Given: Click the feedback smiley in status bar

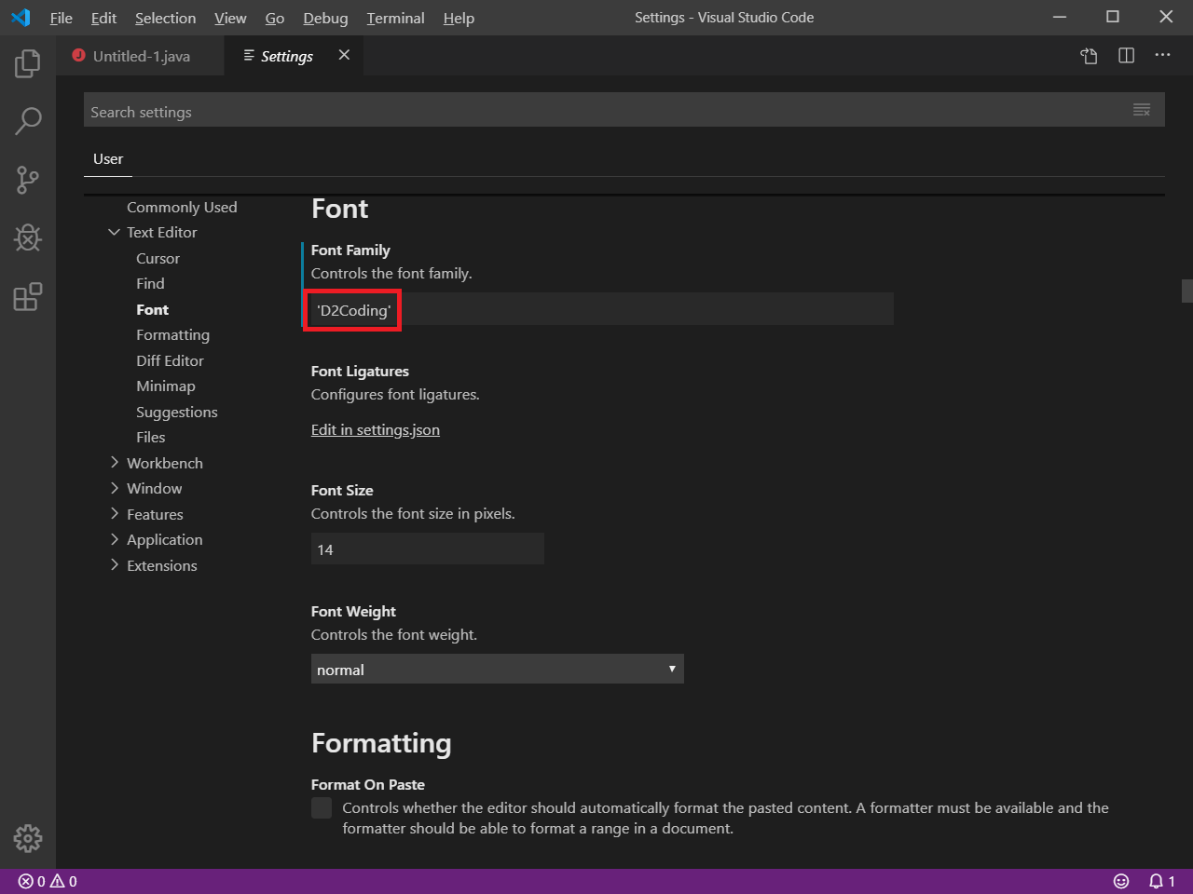Looking at the screenshot, I should coord(1121,881).
